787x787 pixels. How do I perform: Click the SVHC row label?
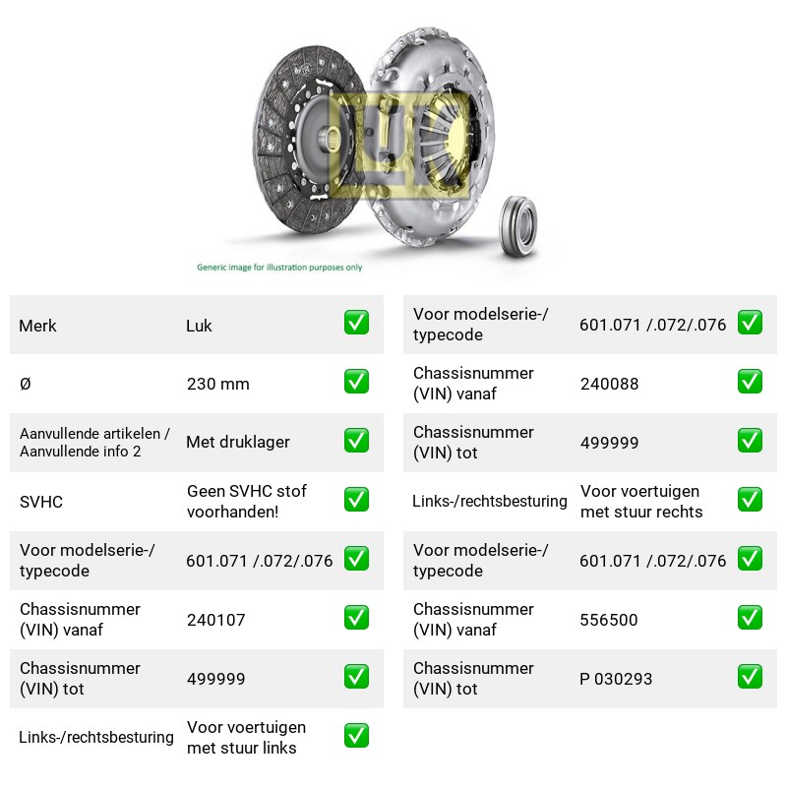[x=41, y=502]
